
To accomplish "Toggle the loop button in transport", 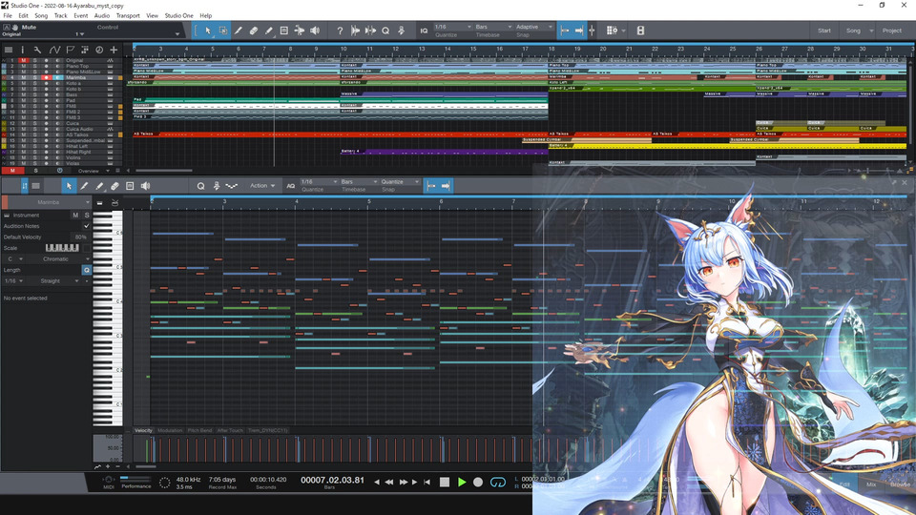I will pos(498,482).
